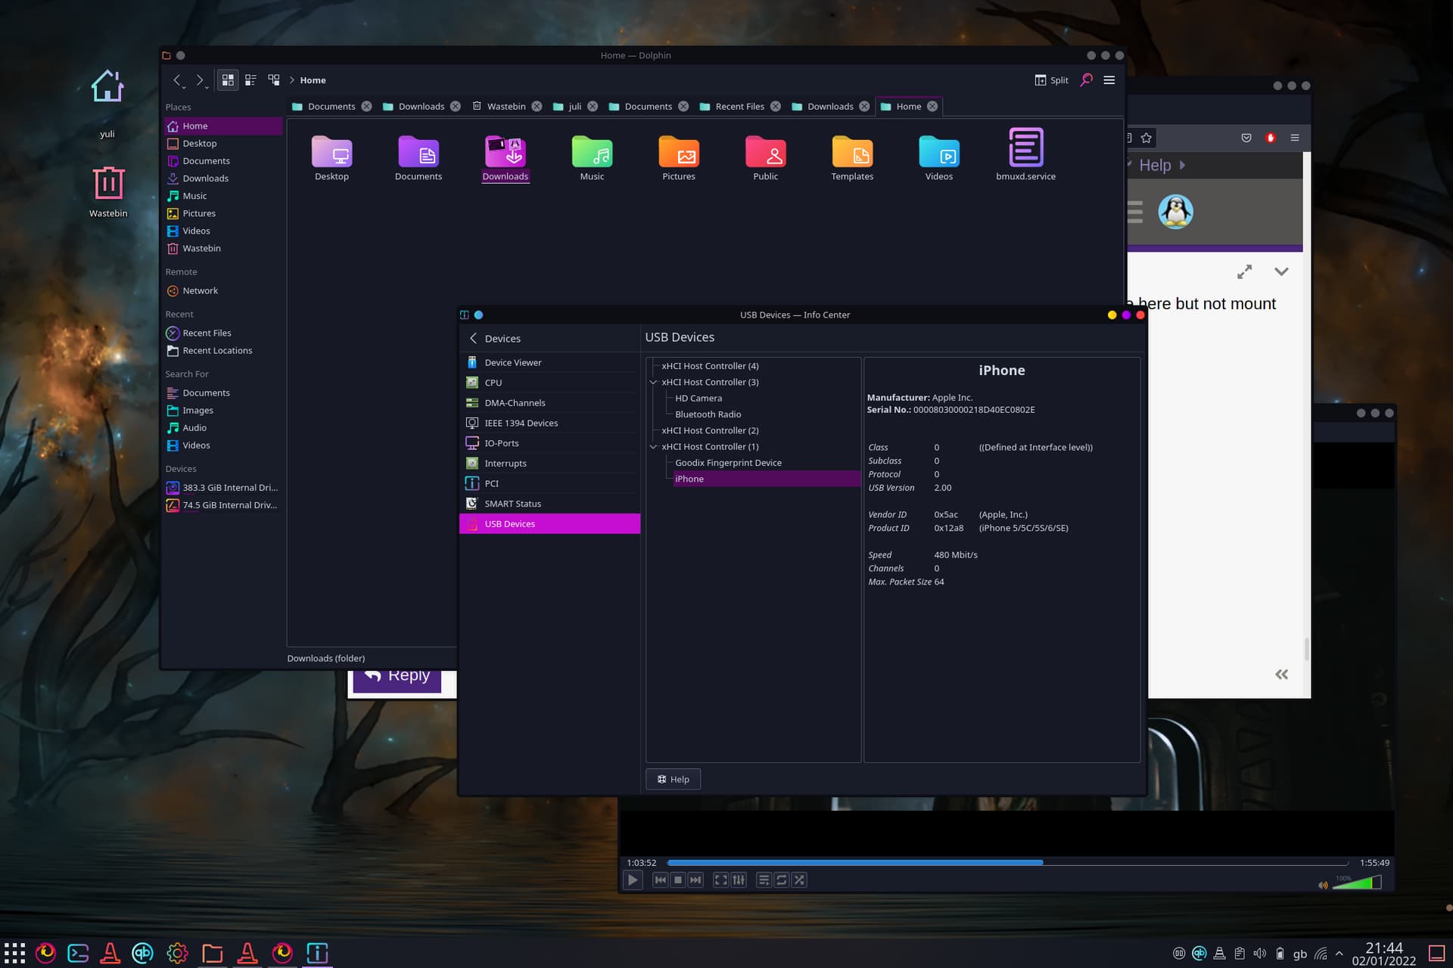This screenshot has height=968, width=1453.
Task: Click the Split view button
Action: pyautogui.click(x=1051, y=80)
